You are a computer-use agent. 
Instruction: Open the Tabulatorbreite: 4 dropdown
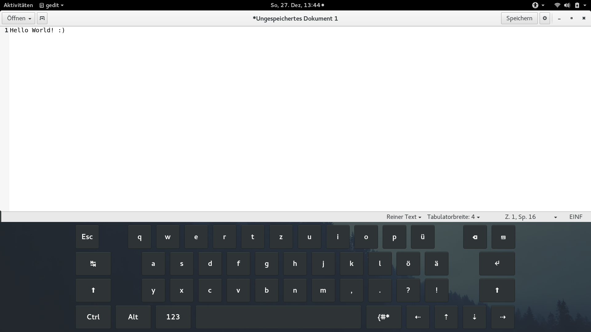[453, 217]
